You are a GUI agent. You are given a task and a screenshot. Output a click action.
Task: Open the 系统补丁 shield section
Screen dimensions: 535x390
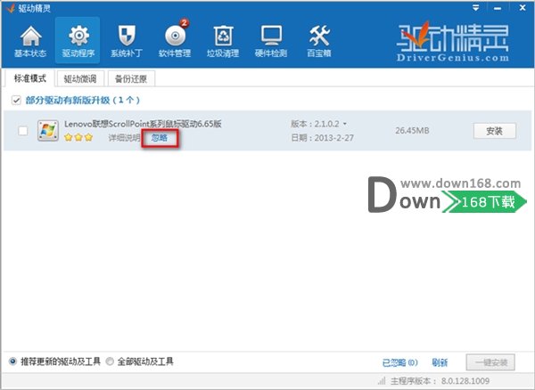click(x=127, y=41)
